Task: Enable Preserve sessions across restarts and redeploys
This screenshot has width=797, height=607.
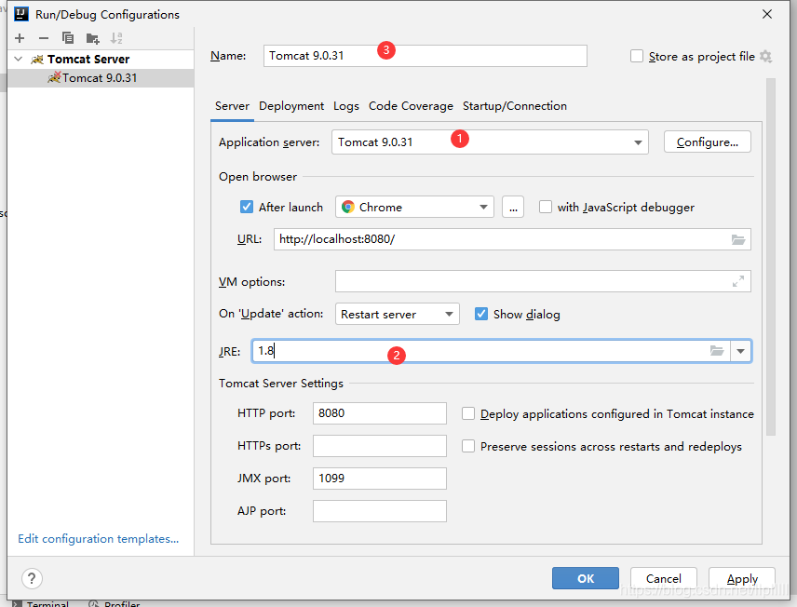Action: tap(468, 446)
